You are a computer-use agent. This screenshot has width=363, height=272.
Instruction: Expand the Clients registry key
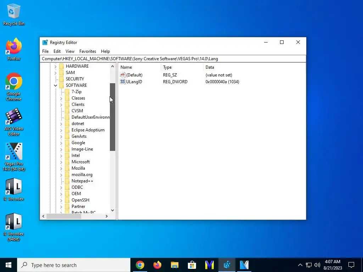coord(61,104)
